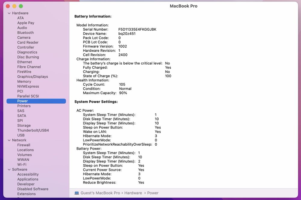Image resolution: width=301 pixels, height=200 pixels.
Task: Click the serial number F5D11335E4FKGGJBK
Action: (137, 29)
